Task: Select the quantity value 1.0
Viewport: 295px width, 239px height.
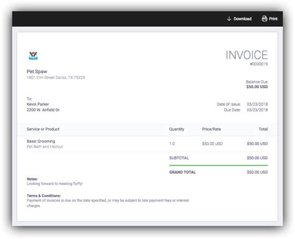Action: click(172, 144)
